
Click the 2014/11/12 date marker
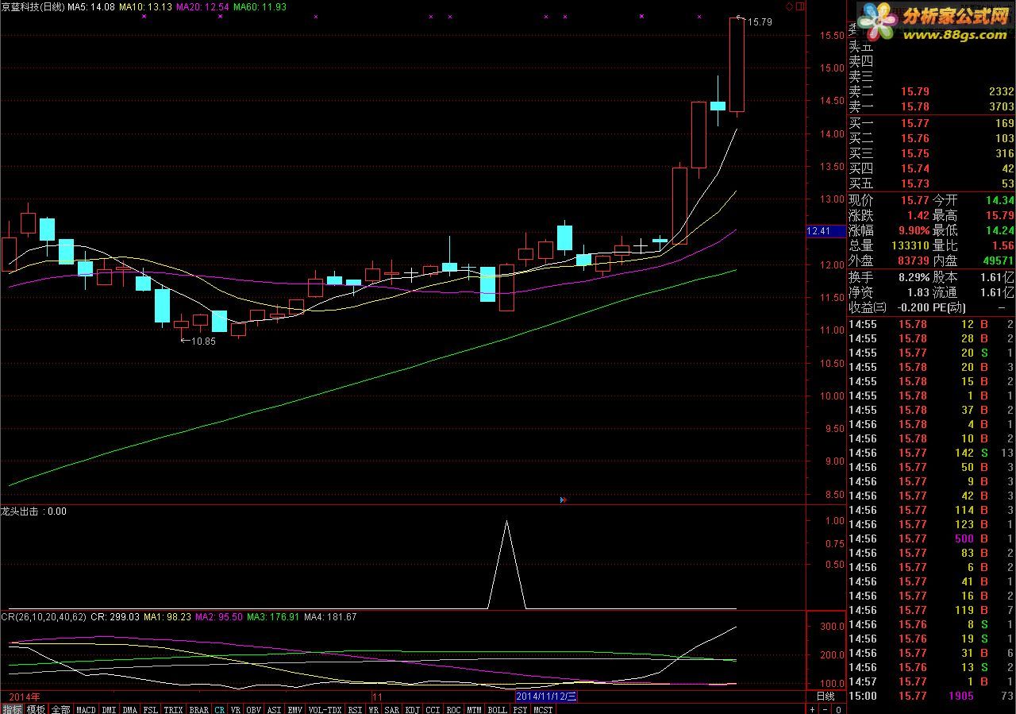548,697
